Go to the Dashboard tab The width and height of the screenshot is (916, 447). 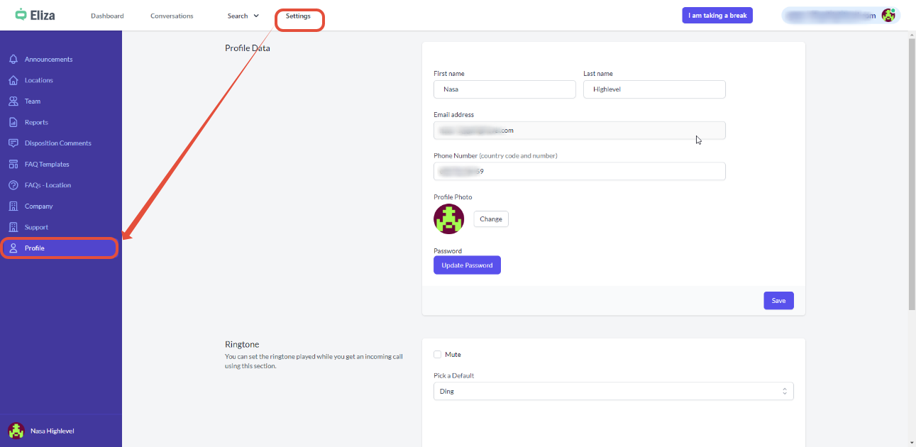(107, 16)
